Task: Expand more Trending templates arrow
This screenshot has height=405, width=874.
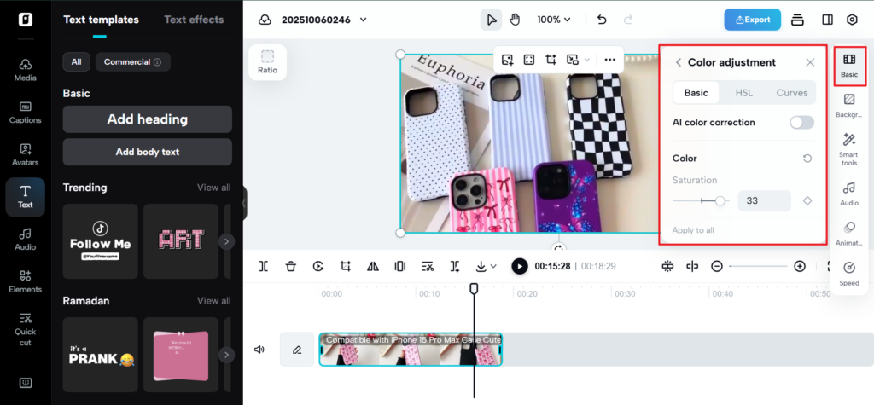Action: pyautogui.click(x=226, y=241)
